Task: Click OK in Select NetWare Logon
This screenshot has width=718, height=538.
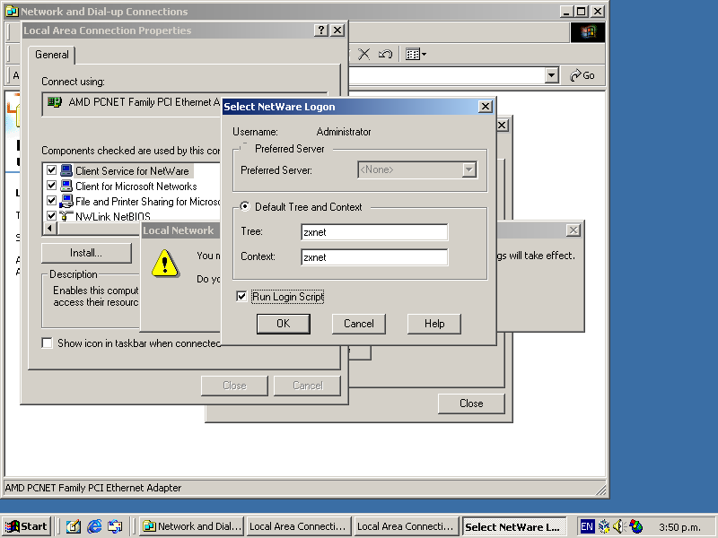Action: coord(284,324)
